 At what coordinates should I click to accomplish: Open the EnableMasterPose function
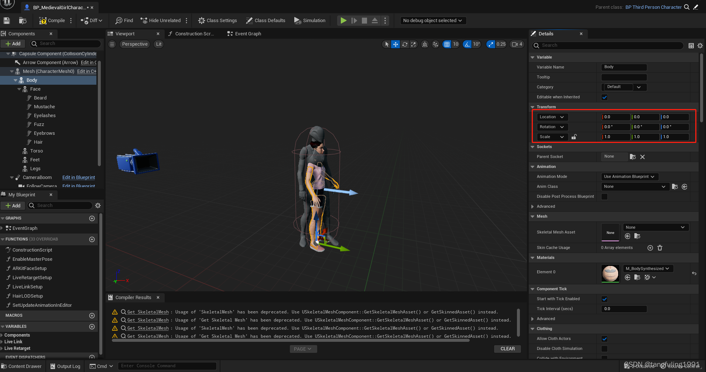coord(32,259)
